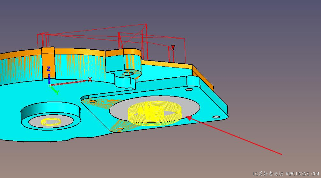Click the blue Z axis label
Screen dimensions: 321x178
point(48,69)
